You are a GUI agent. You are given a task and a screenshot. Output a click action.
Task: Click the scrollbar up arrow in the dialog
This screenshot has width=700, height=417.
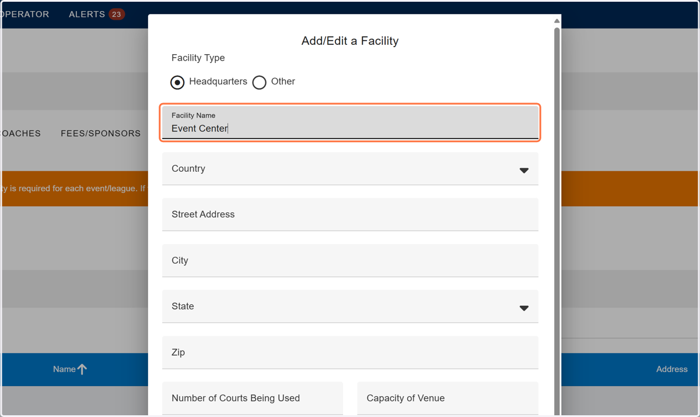(x=557, y=21)
